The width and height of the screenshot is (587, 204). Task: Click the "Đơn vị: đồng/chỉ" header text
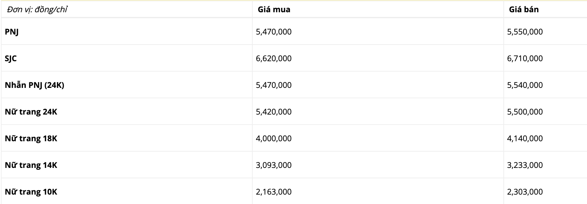point(37,10)
